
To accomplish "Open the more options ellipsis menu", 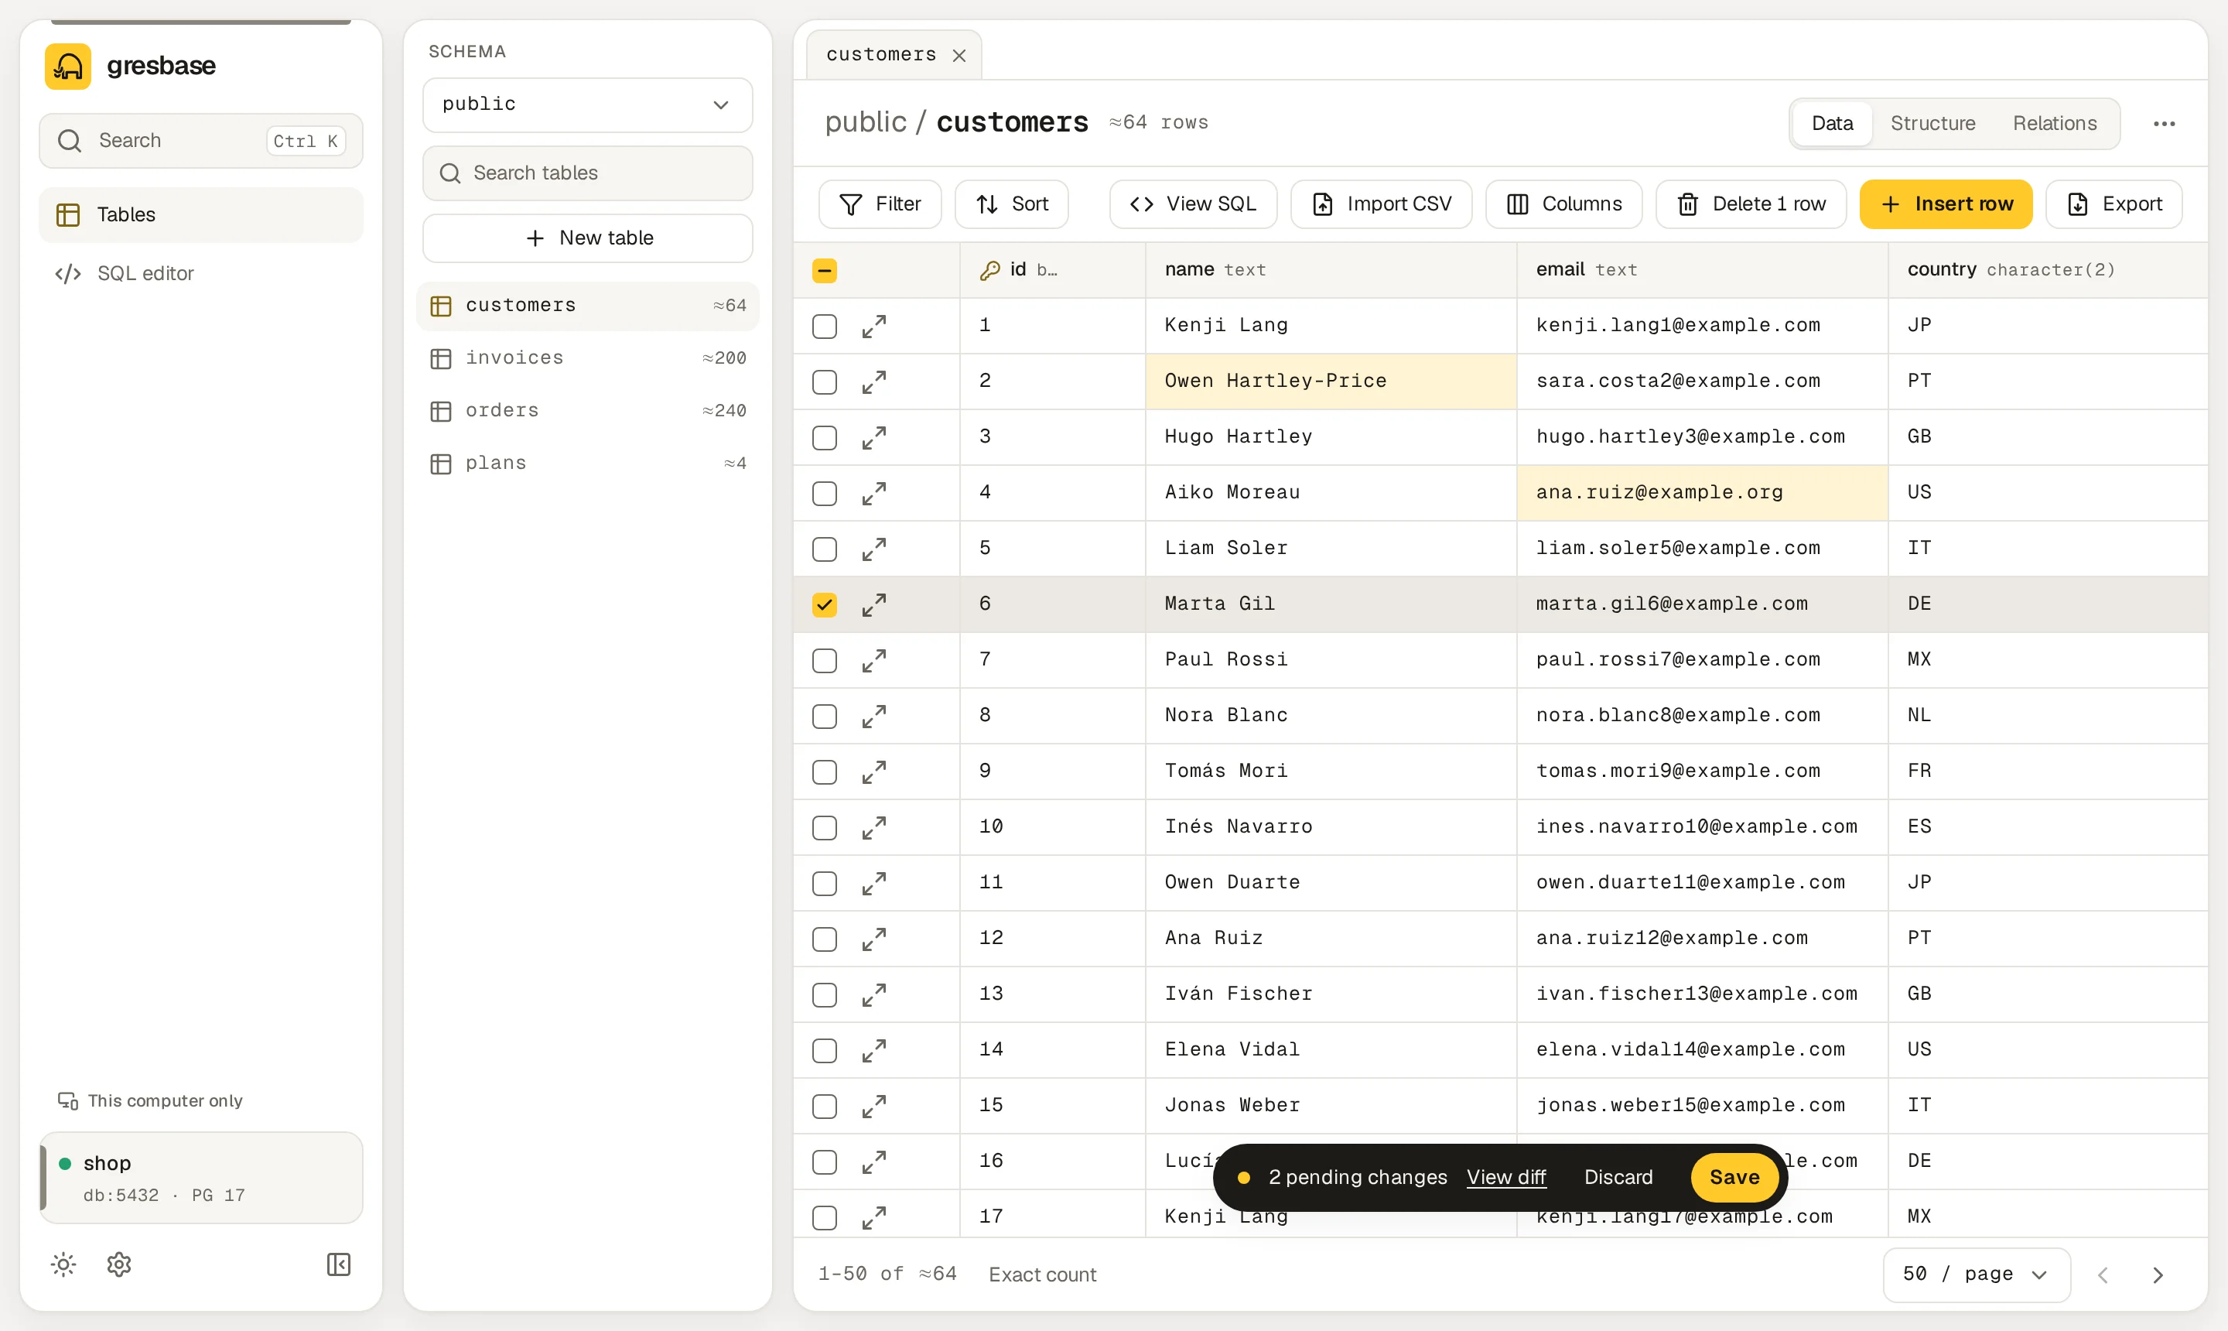I will coord(2165,124).
